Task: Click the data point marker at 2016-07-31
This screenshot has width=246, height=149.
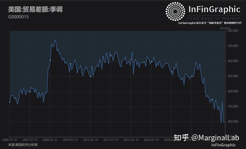Action: coord(151,62)
